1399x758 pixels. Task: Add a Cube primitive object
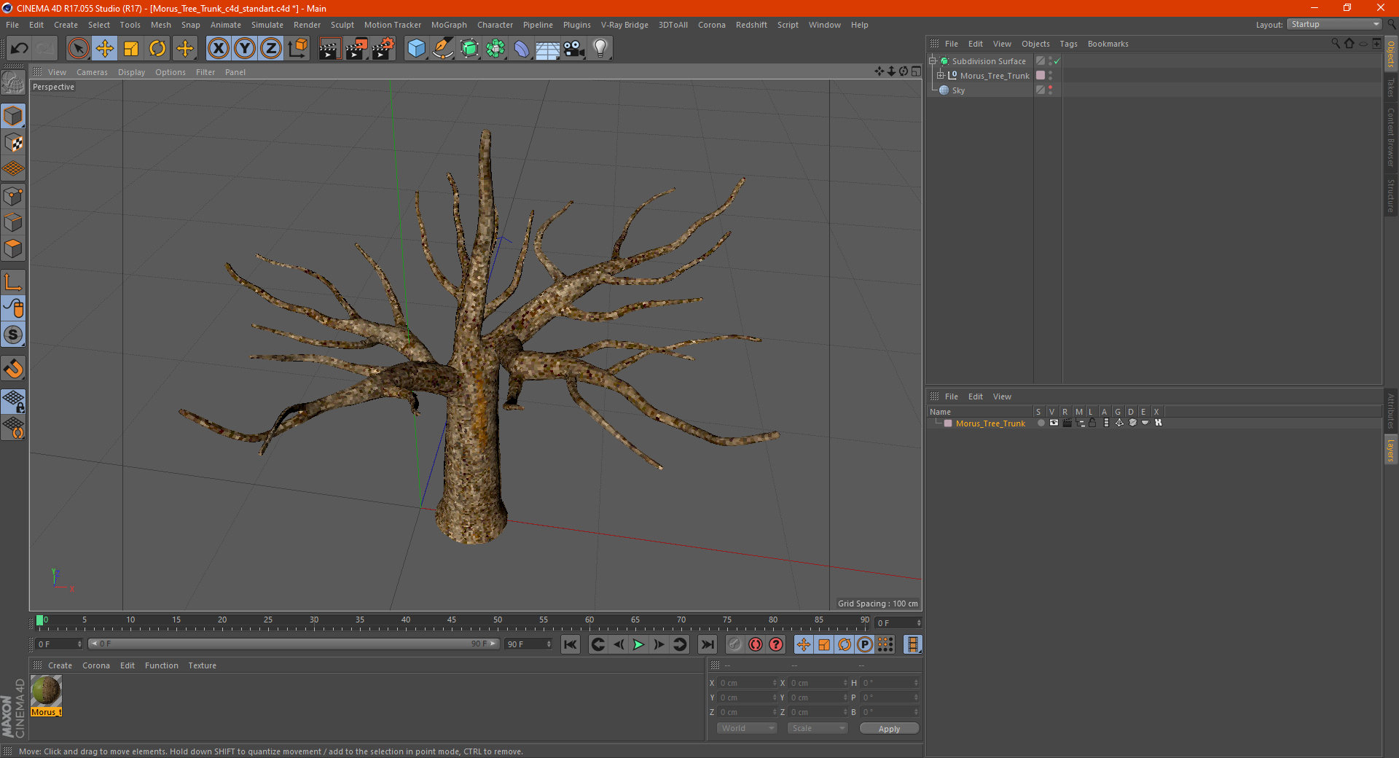tap(416, 49)
